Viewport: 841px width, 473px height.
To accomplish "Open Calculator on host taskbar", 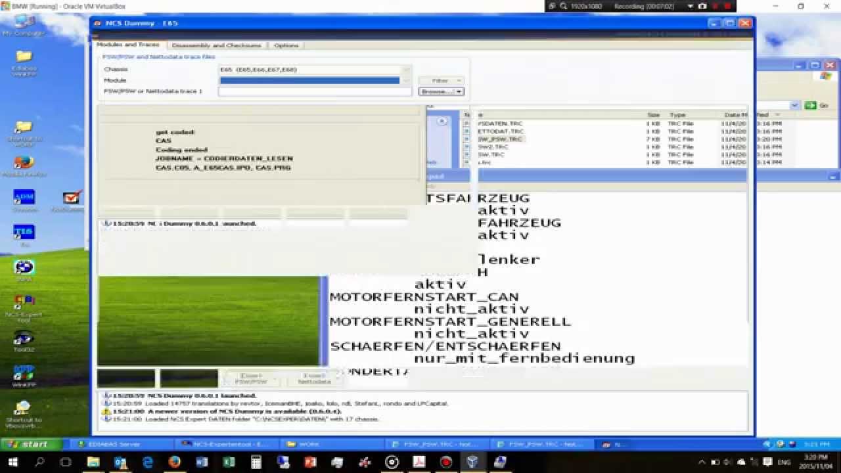I will 256,462.
